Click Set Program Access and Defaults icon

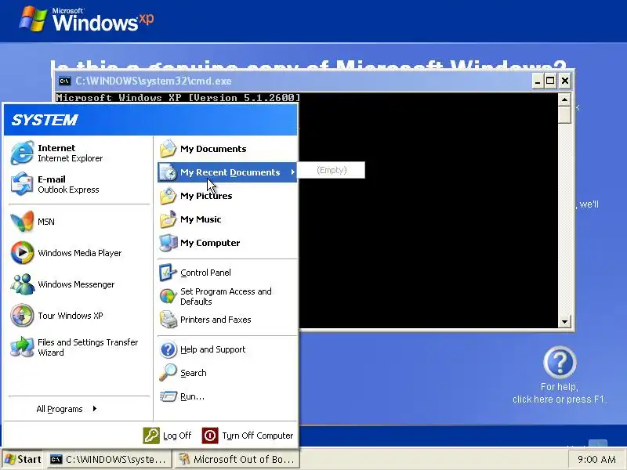click(168, 296)
